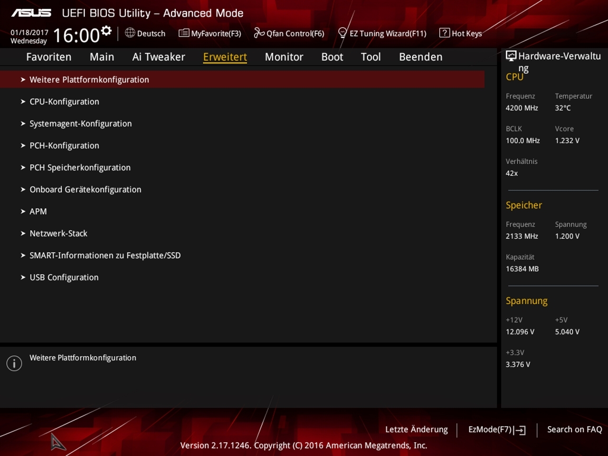
Task: Open Qfan Control fan icon
Action: pos(259,33)
